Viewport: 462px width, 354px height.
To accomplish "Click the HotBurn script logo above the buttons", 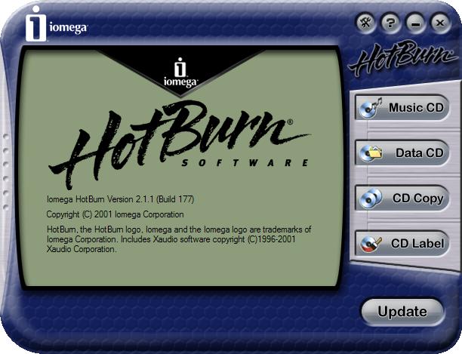I will point(402,57).
